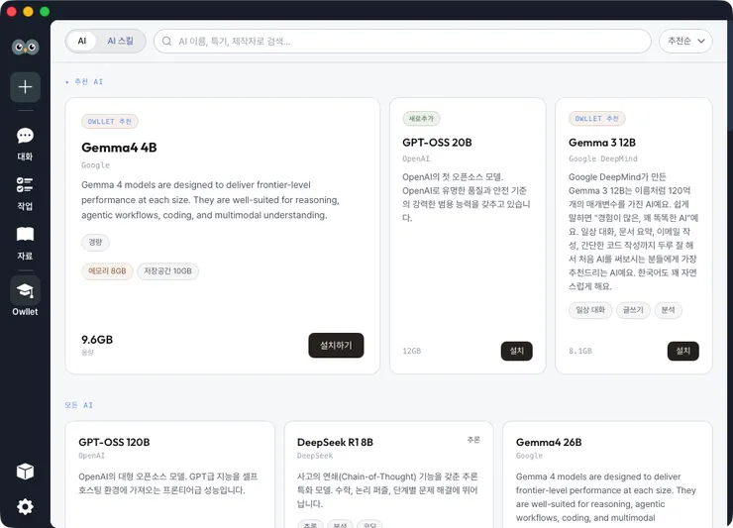The image size is (733, 528).
Task: Click the macOS green maximize button
Action: (45, 11)
